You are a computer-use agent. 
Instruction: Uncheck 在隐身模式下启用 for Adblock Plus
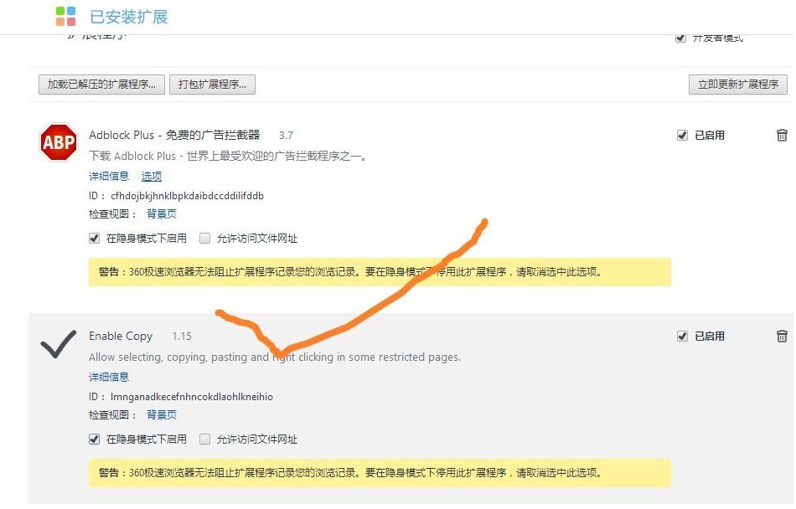point(95,239)
